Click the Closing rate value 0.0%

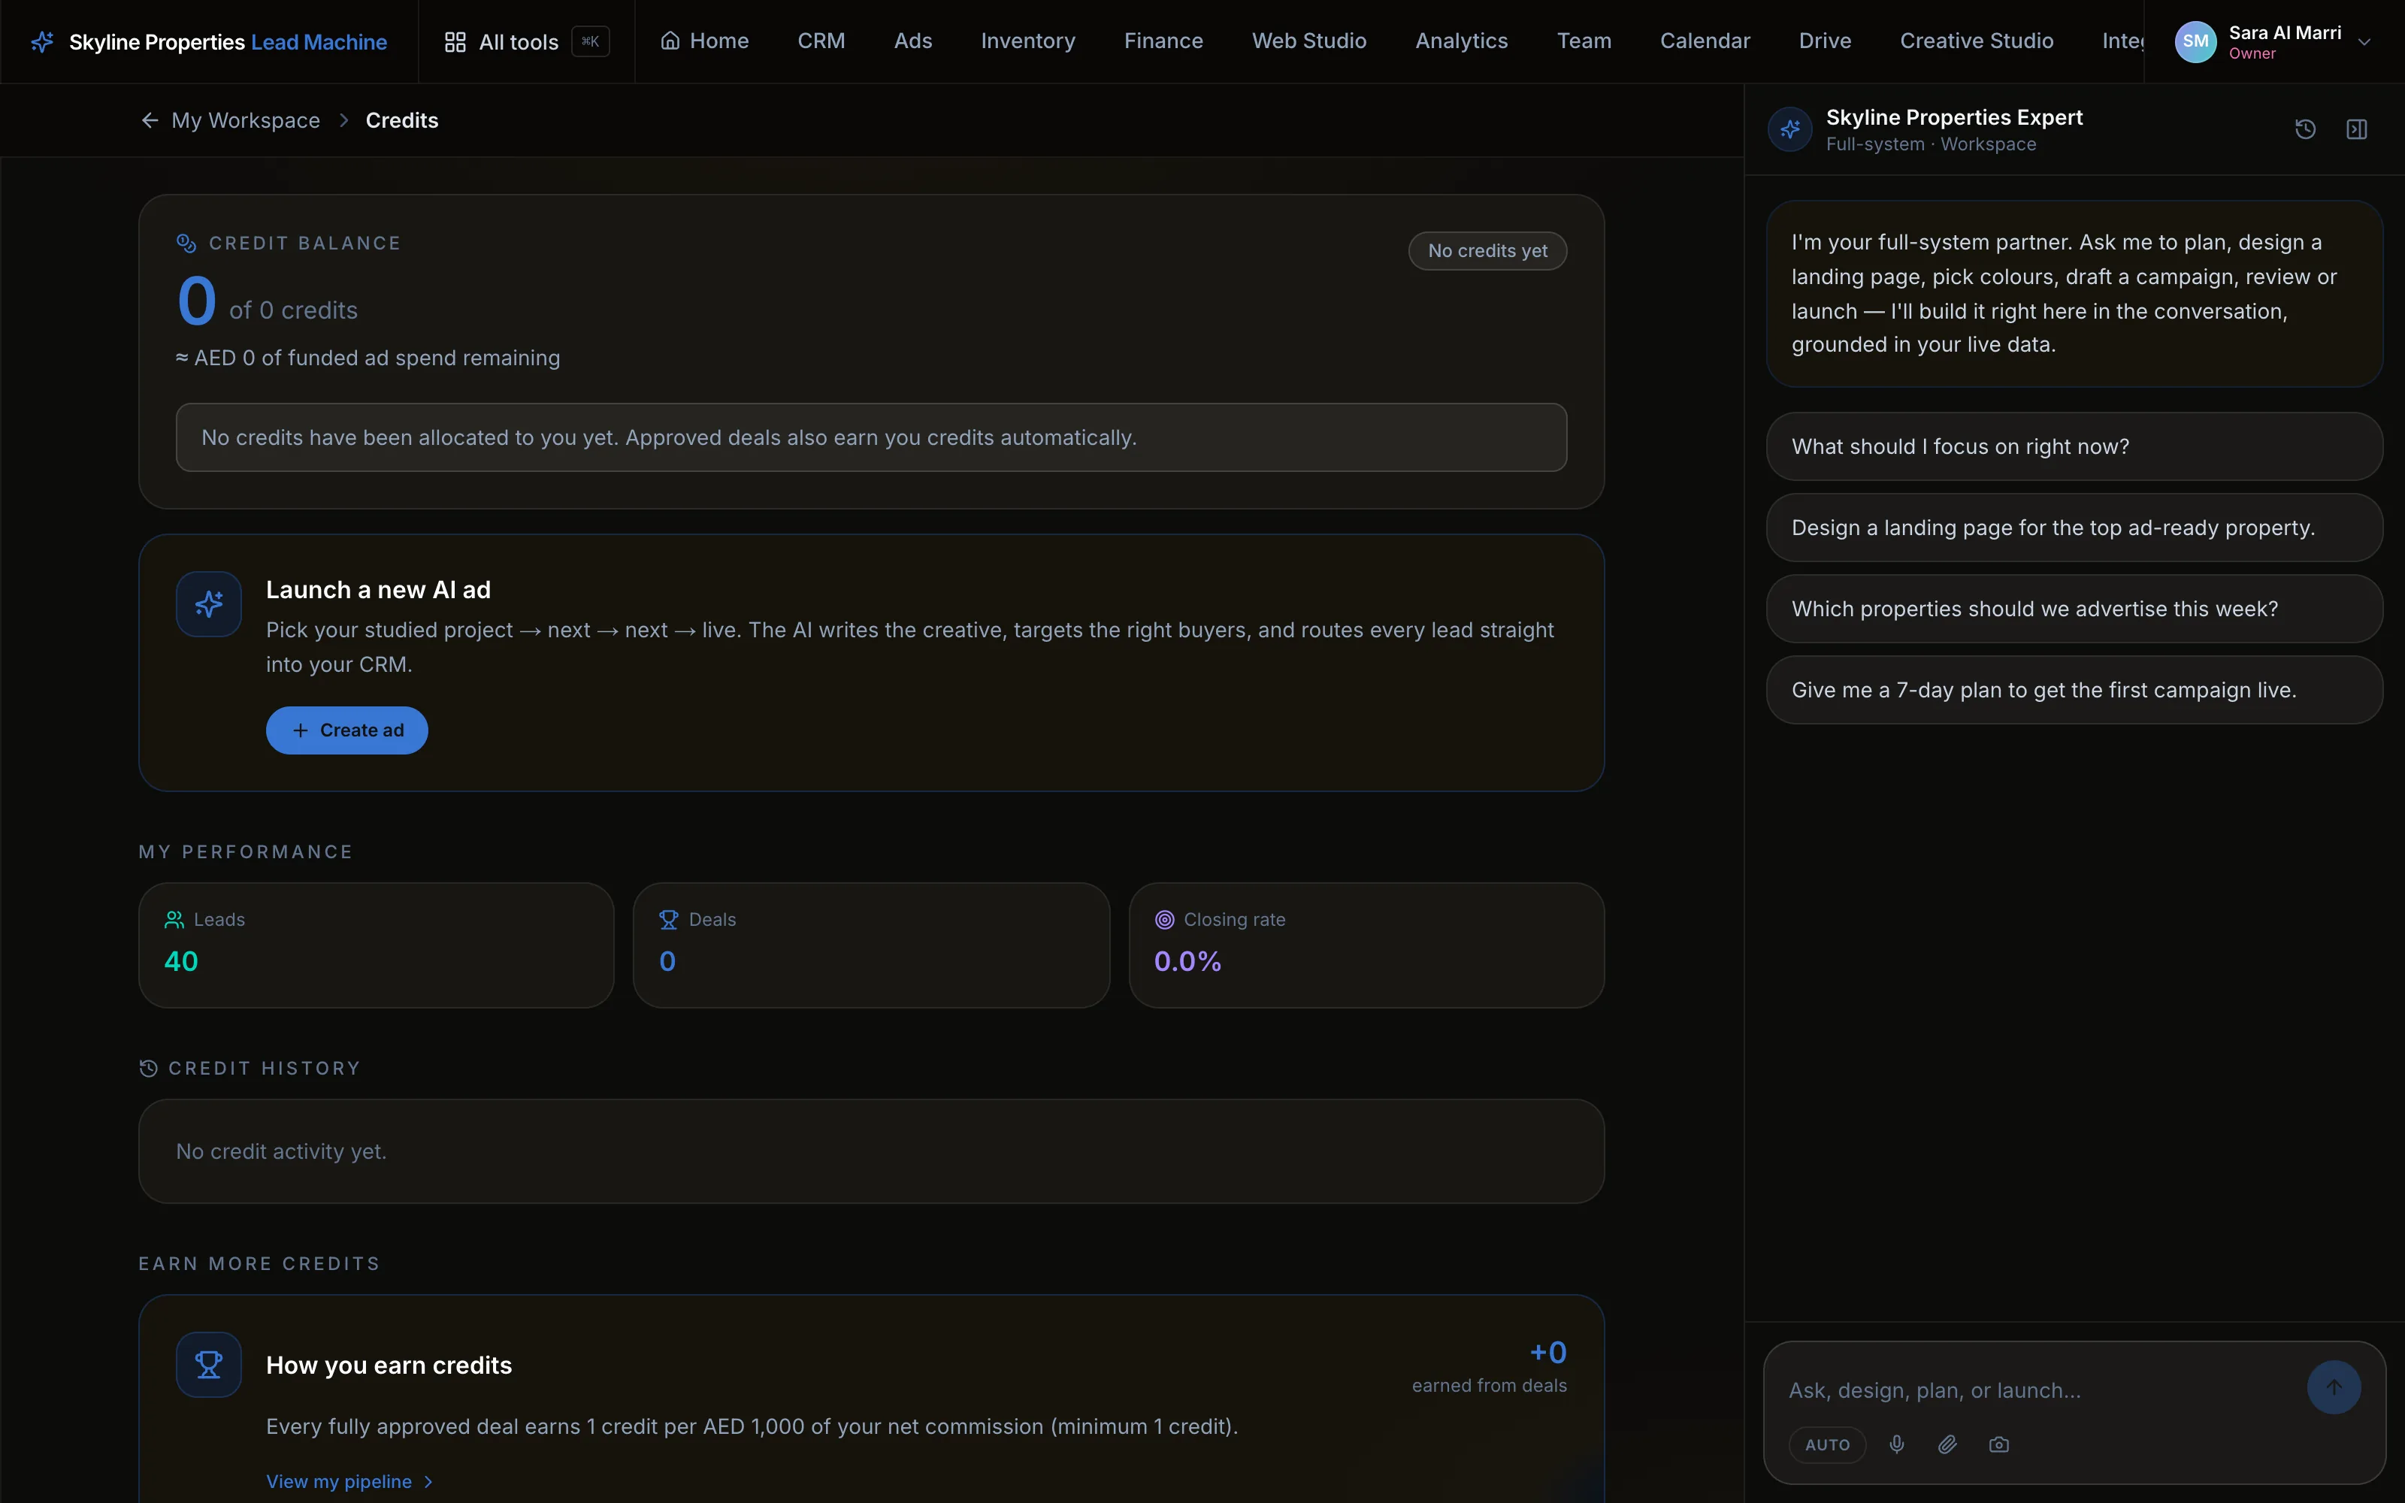point(1187,961)
